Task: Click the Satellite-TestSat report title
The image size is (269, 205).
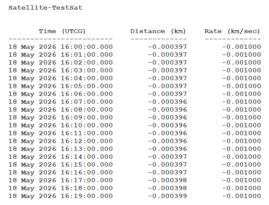Action: [x=45, y=8]
